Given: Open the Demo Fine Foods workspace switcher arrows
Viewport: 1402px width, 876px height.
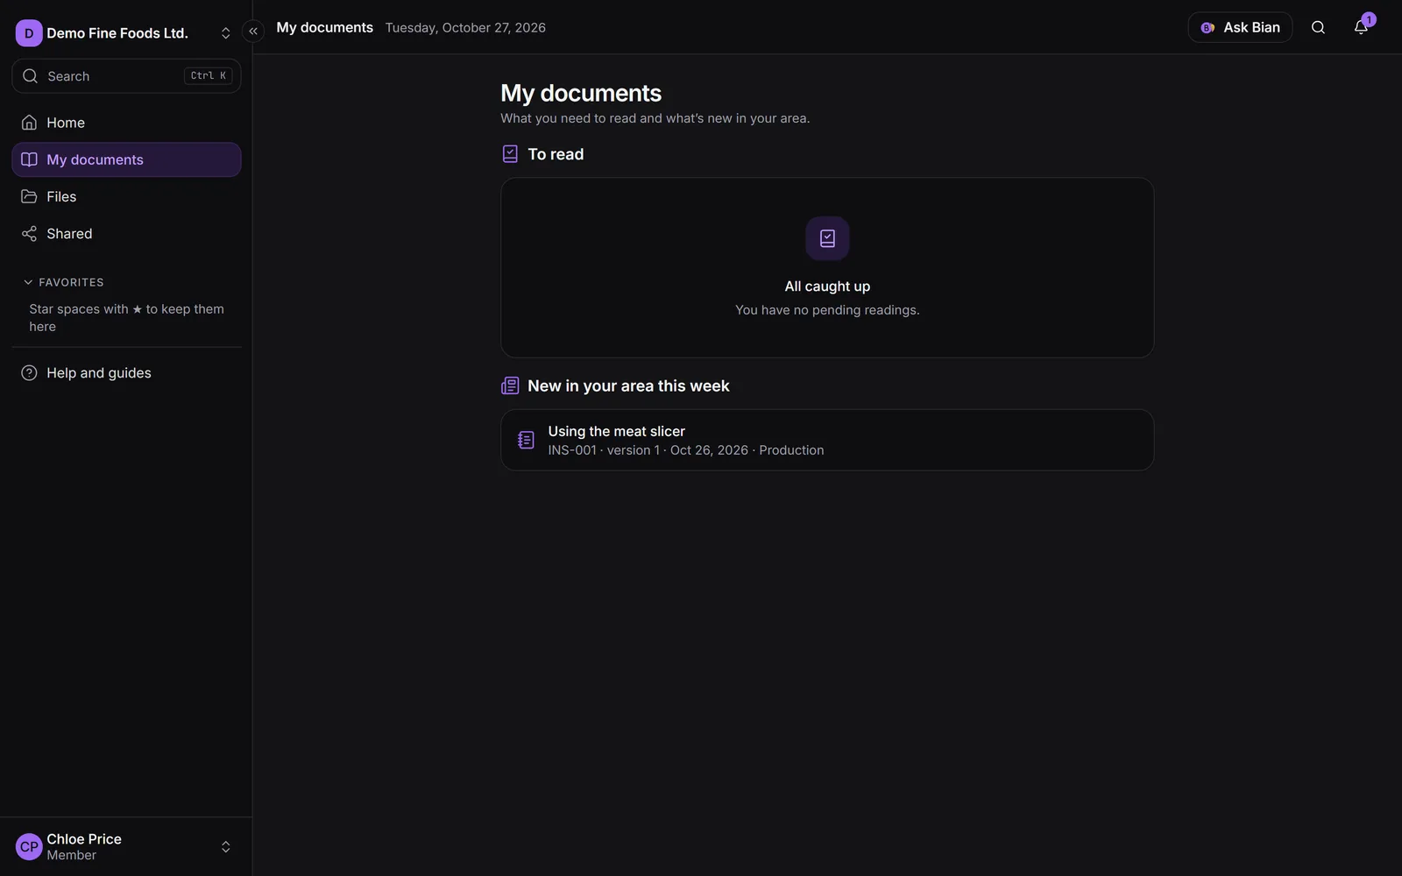Looking at the screenshot, I should [225, 33].
